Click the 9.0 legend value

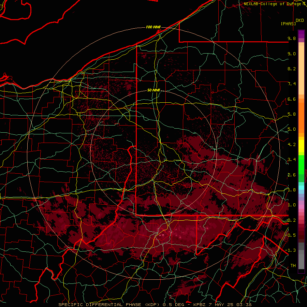tap(292, 54)
